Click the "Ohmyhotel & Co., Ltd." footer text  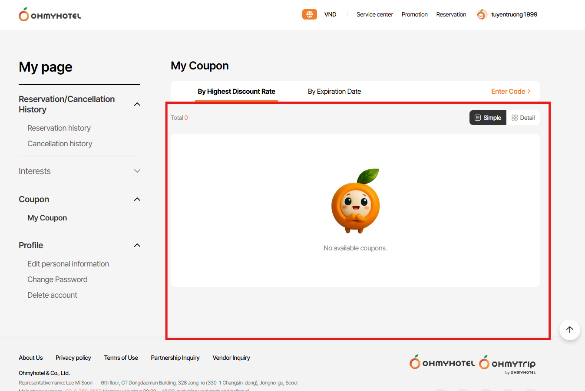click(44, 373)
